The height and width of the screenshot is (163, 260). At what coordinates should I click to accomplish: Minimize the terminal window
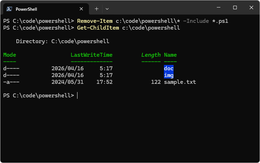point(218,7)
